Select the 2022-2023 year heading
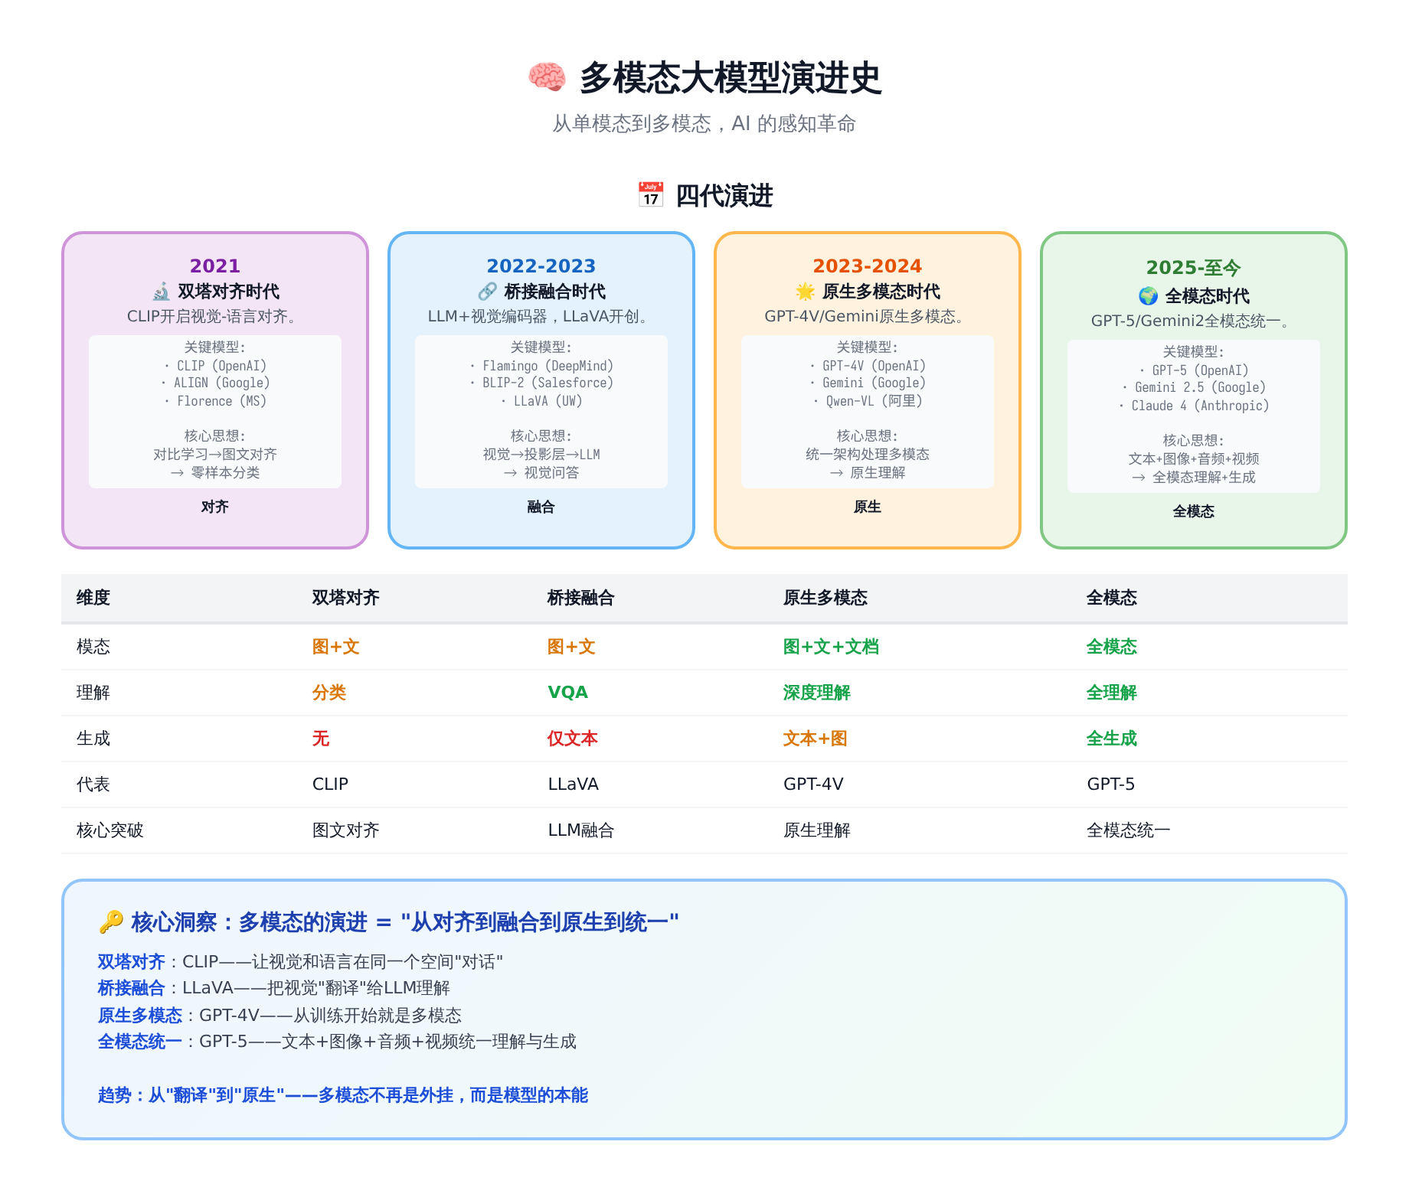1409x1197 pixels. pyautogui.click(x=541, y=266)
